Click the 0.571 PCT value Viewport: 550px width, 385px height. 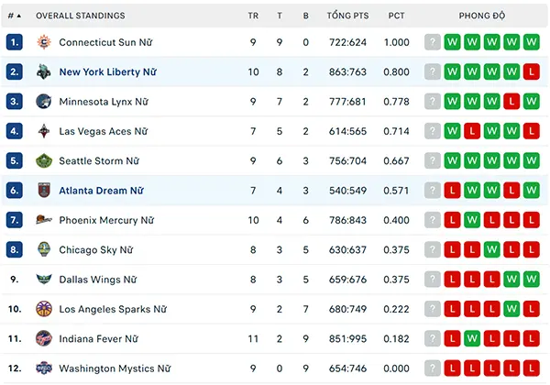tap(396, 191)
